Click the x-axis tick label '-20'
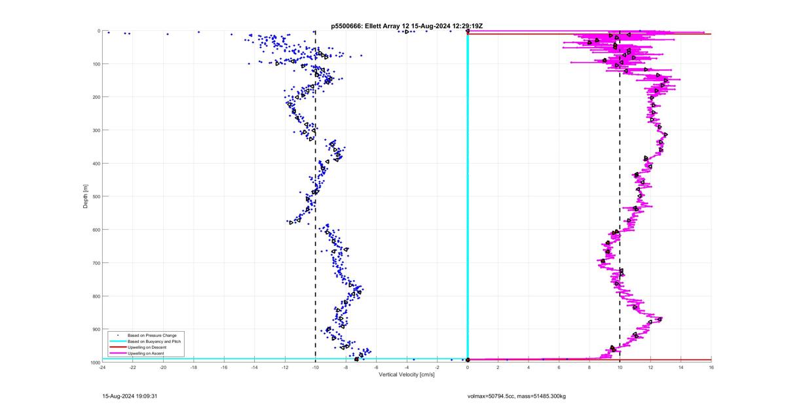This screenshot has height=407, width=786. click(163, 367)
